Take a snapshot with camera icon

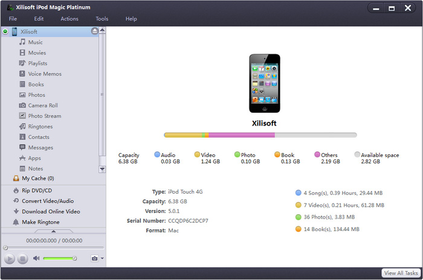(94, 258)
